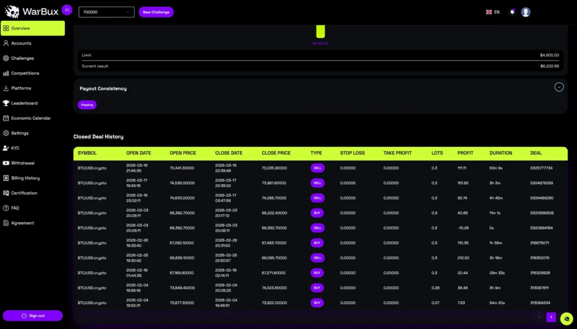Screen dimensions: 577x329
Task: Sort by PROFIT column header
Action: tap(465, 153)
